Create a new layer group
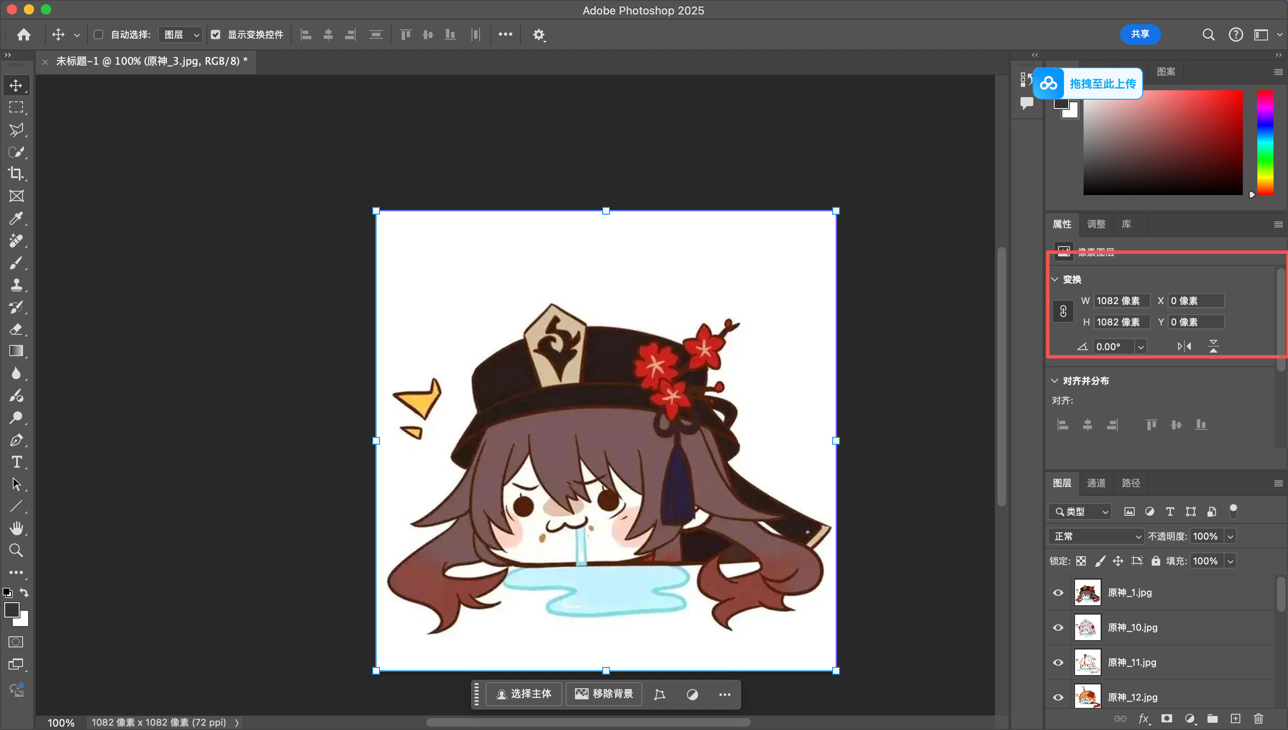This screenshot has height=730, width=1288. [x=1212, y=719]
